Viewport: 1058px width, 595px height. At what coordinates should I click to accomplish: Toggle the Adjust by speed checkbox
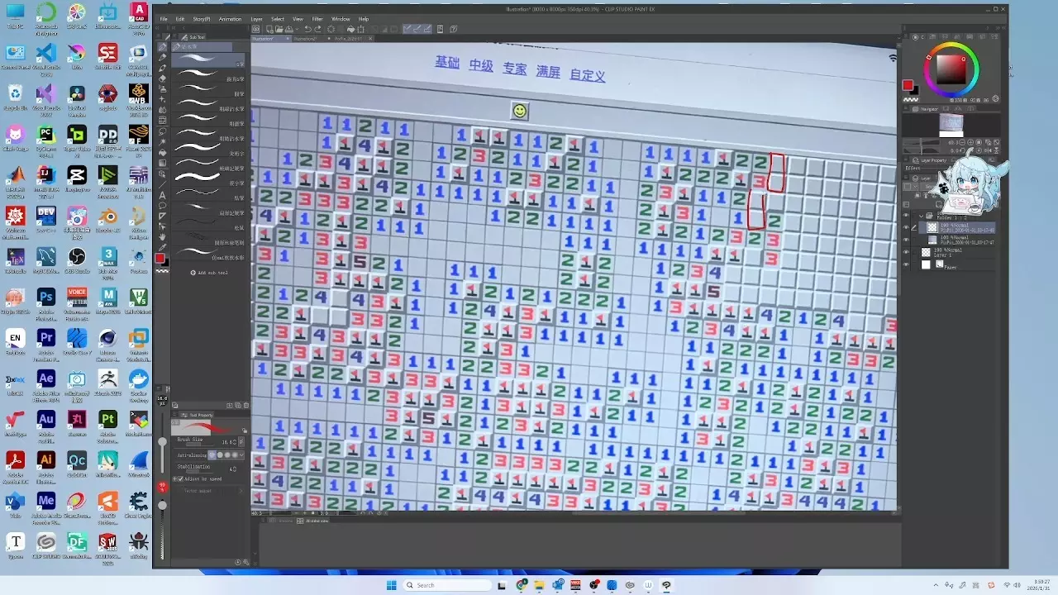click(x=180, y=478)
